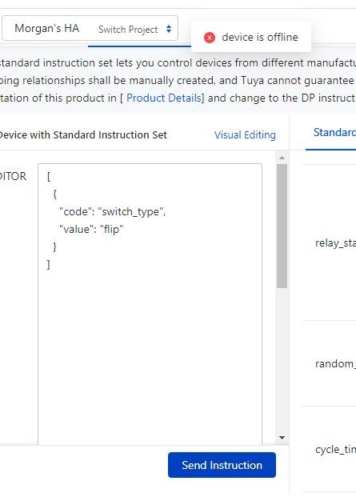Viewport: 356px width, 497px height.
Task: Select the Standard tab on the right
Action: (x=334, y=132)
